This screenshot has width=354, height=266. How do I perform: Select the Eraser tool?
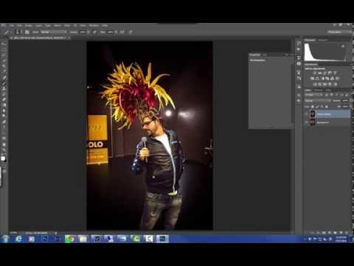(x=4, y=99)
